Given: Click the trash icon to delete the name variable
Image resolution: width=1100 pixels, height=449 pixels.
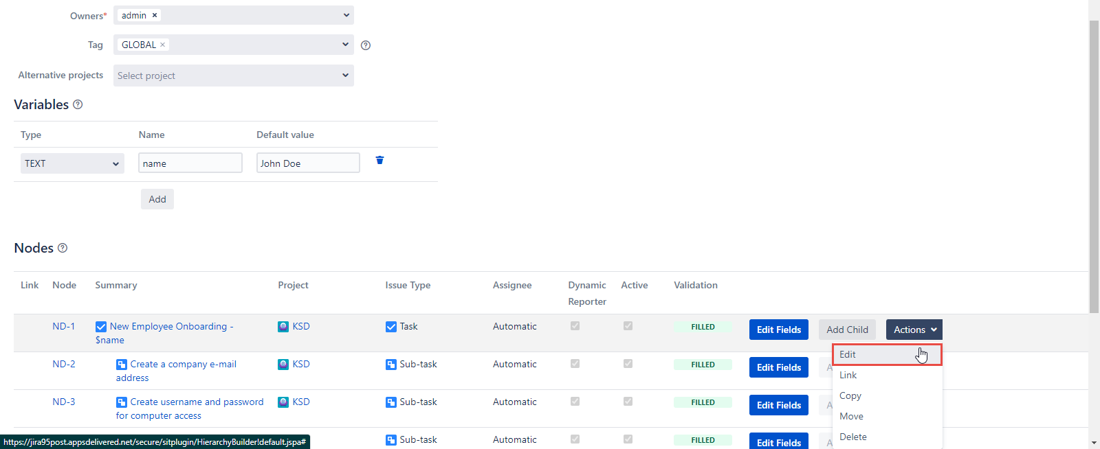Looking at the screenshot, I should (379, 160).
